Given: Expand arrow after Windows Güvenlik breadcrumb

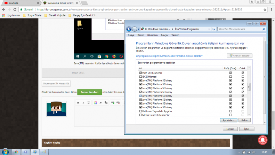Looking at the screenshot, I should click(x=173, y=29).
